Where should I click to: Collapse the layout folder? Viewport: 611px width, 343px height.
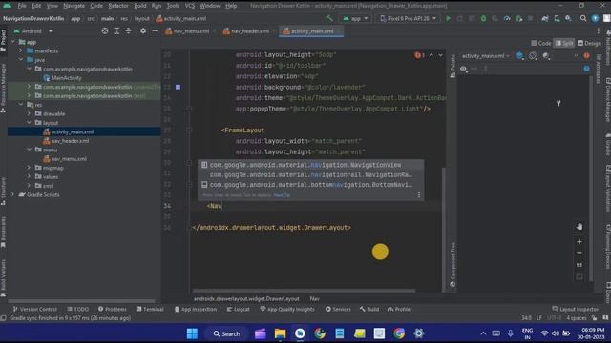[x=29, y=123]
